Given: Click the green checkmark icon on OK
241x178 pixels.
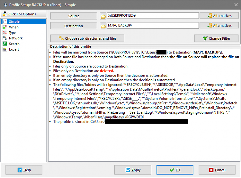Looking at the screenshot, I should click(172, 170).
